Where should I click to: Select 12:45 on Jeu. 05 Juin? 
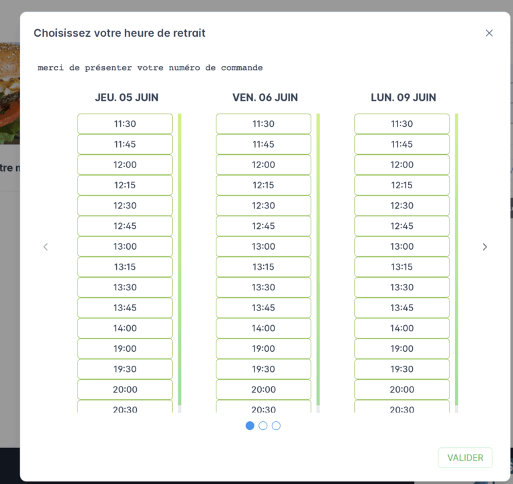125,226
